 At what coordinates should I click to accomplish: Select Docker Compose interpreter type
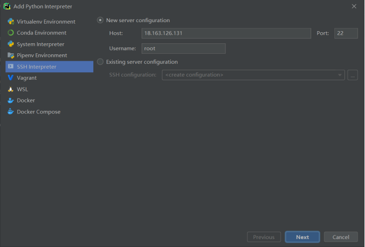50,111
